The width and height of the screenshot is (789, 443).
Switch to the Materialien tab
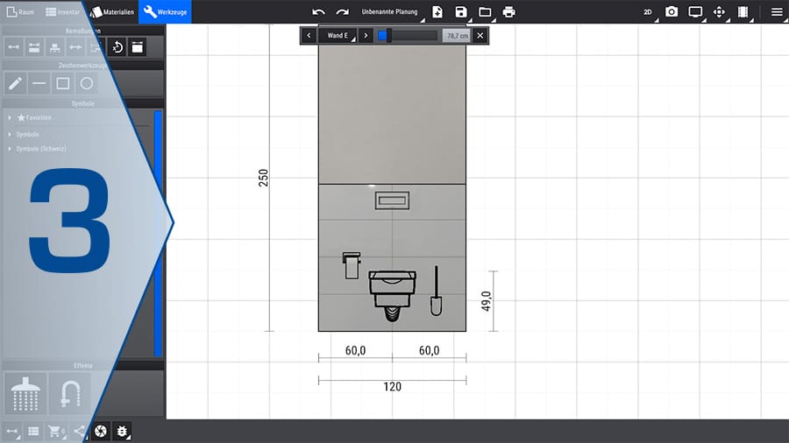point(112,11)
